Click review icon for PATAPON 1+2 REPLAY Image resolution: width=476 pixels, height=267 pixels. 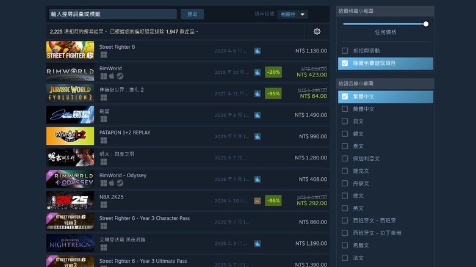pos(257,136)
